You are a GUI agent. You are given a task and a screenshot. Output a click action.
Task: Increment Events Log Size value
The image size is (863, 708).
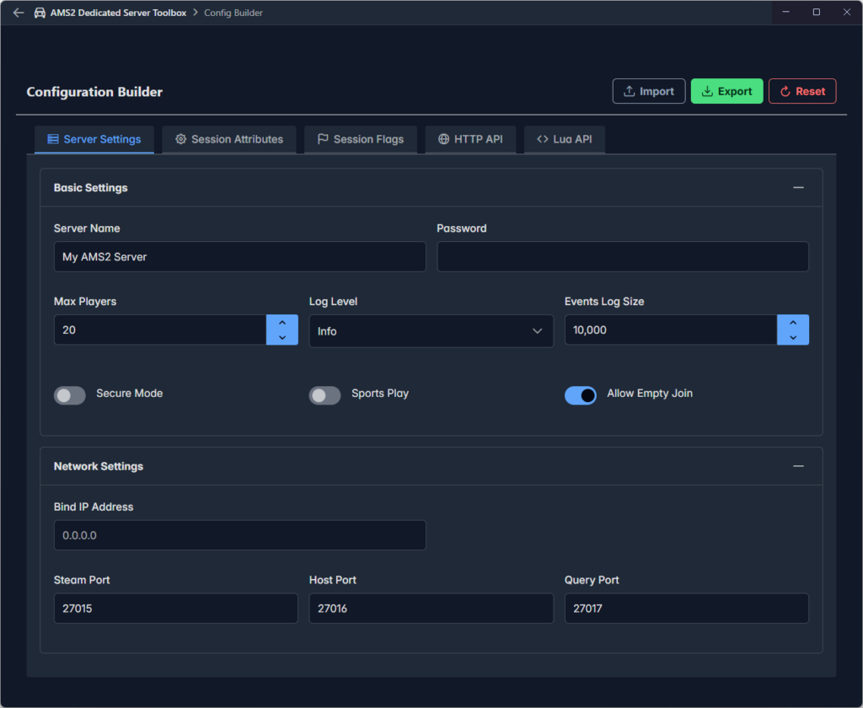(793, 323)
